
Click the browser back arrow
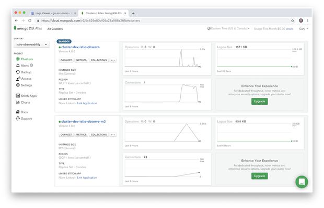(16, 20)
